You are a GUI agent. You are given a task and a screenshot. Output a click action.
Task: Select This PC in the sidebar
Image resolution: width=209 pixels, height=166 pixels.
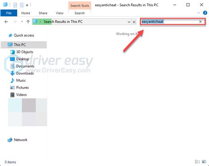[24, 45]
